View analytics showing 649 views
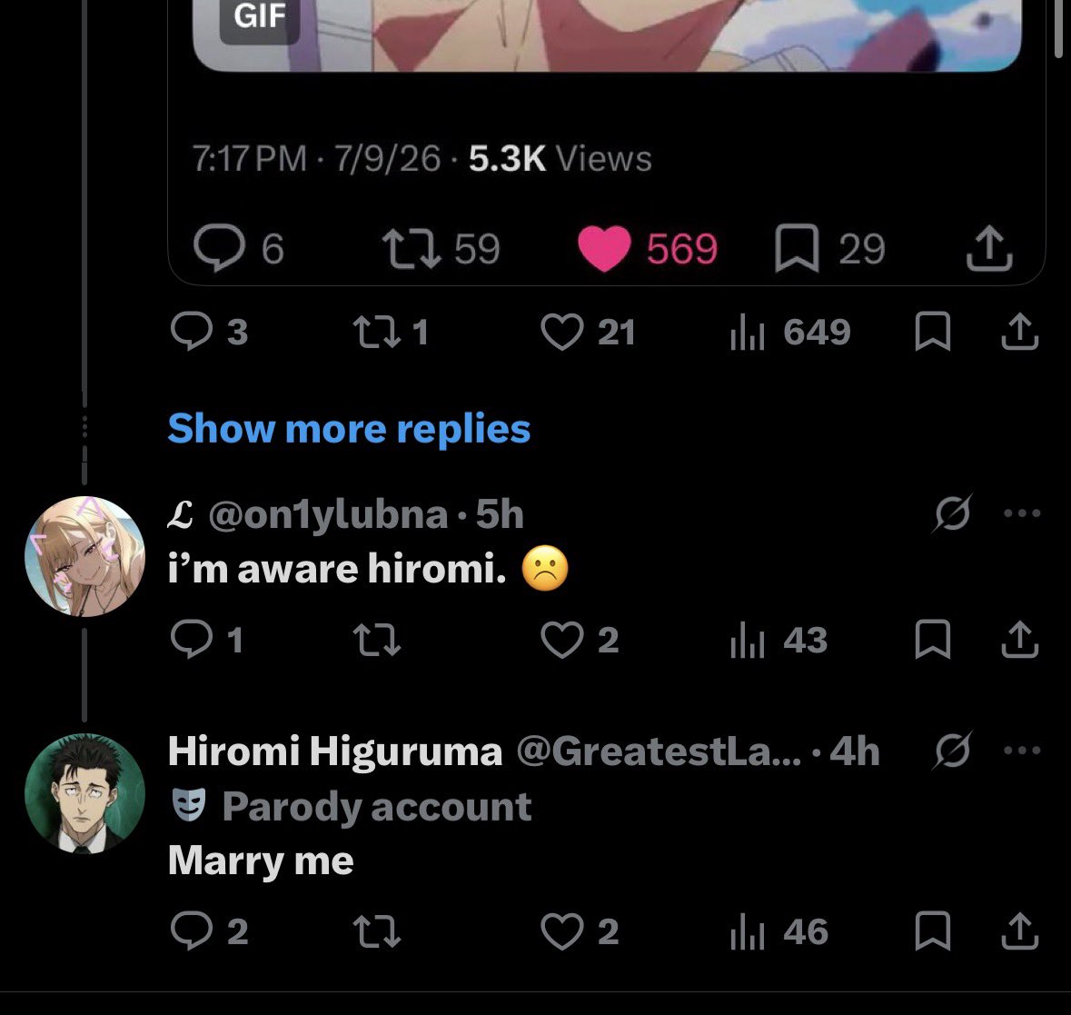The width and height of the screenshot is (1071, 1015). point(790,333)
